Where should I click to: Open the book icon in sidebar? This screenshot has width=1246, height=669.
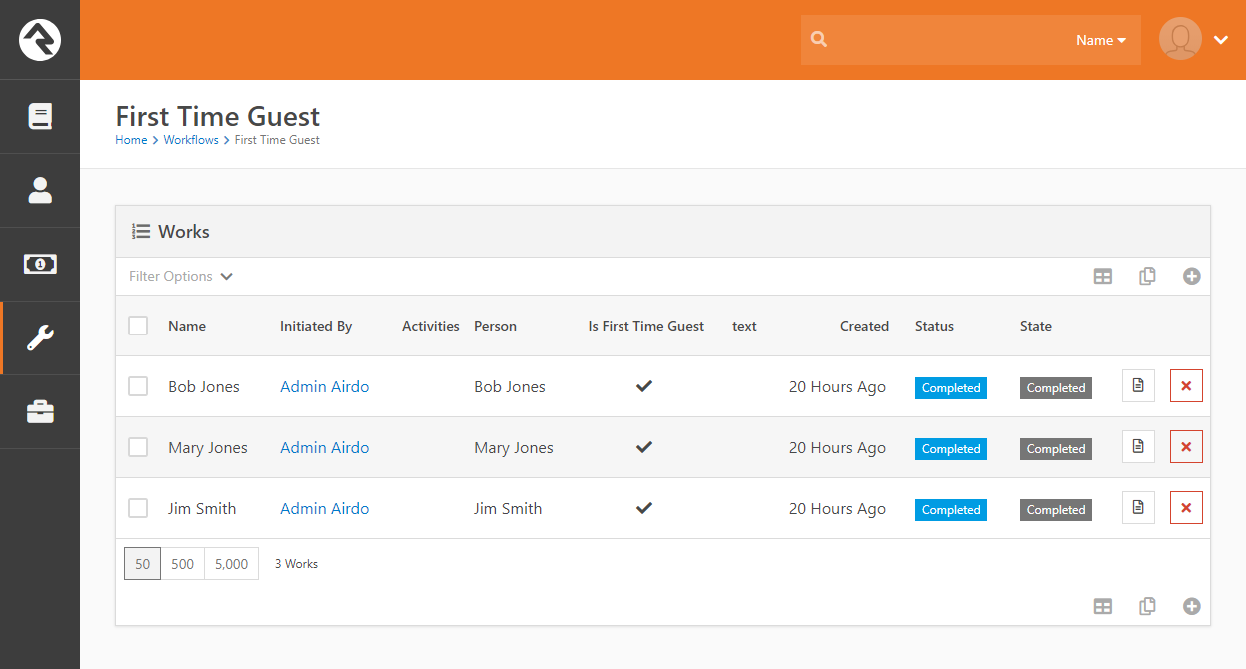pos(40,116)
